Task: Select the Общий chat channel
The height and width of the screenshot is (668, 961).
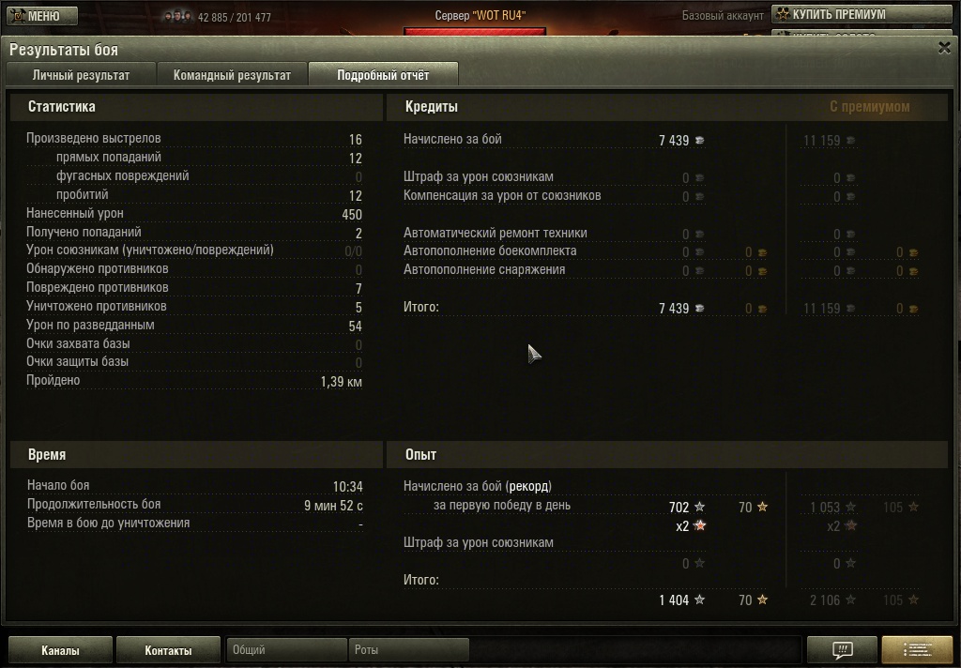Action: click(287, 649)
